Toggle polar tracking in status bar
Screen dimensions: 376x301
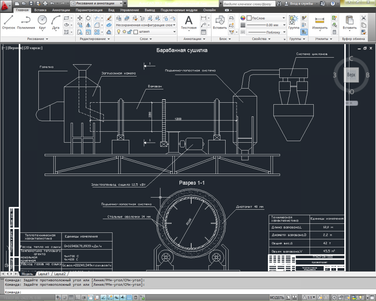pyautogui.click(x=84, y=297)
